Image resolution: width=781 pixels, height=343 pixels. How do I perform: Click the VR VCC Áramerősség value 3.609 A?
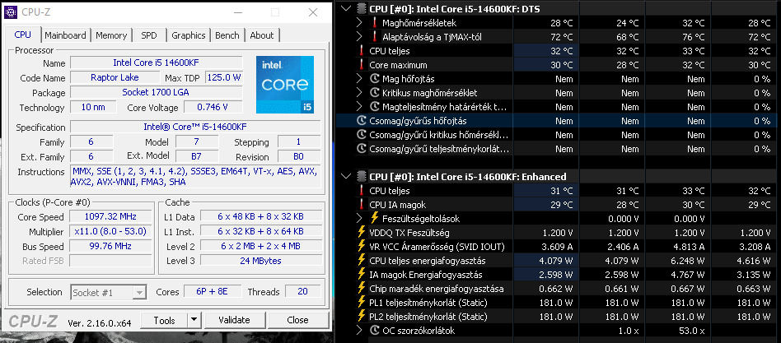(556, 247)
